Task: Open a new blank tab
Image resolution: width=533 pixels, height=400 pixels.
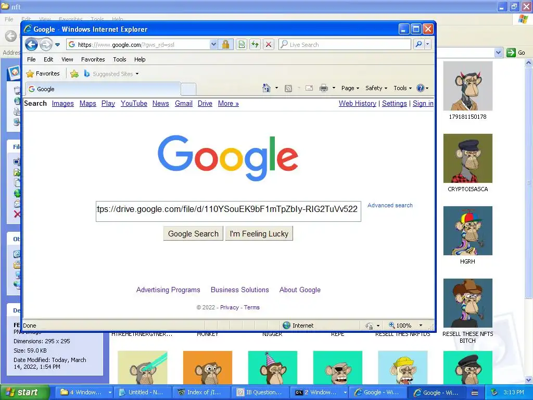Action: click(x=188, y=90)
